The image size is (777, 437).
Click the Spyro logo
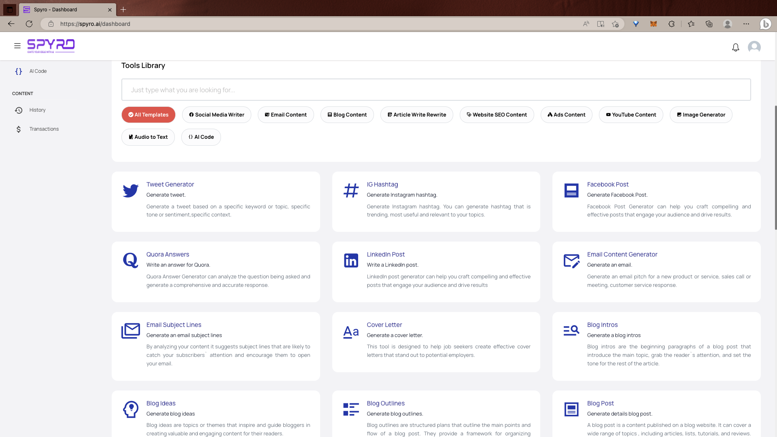(51, 46)
